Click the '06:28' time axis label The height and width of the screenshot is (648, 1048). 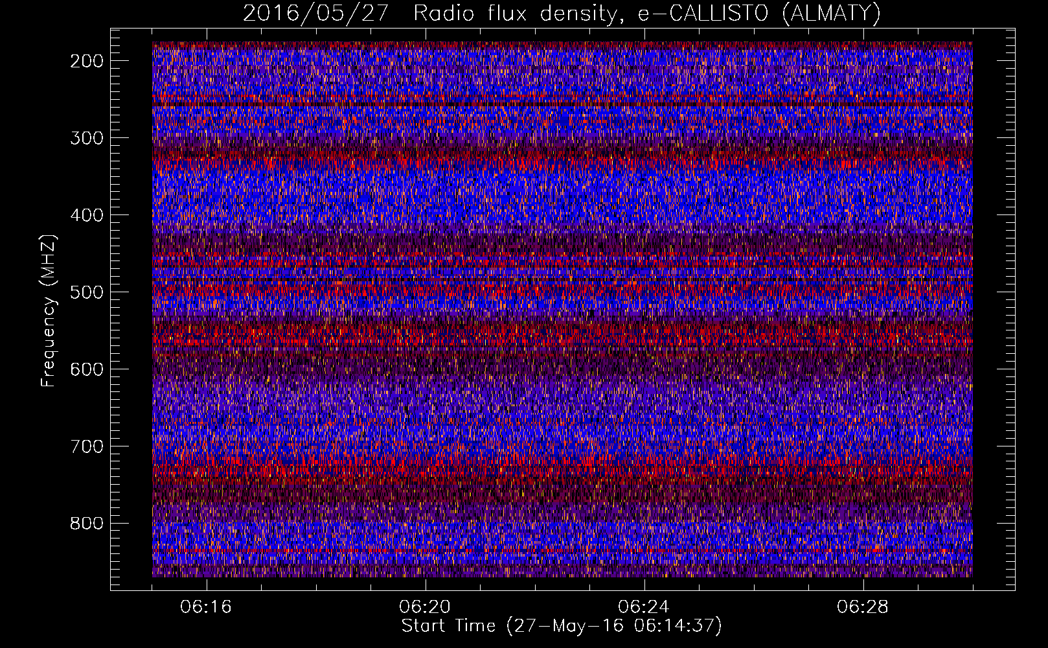click(x=863, y=607)
